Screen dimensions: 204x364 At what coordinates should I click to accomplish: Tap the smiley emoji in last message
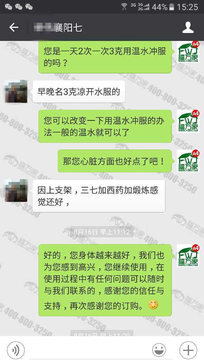tap(153, 305)
